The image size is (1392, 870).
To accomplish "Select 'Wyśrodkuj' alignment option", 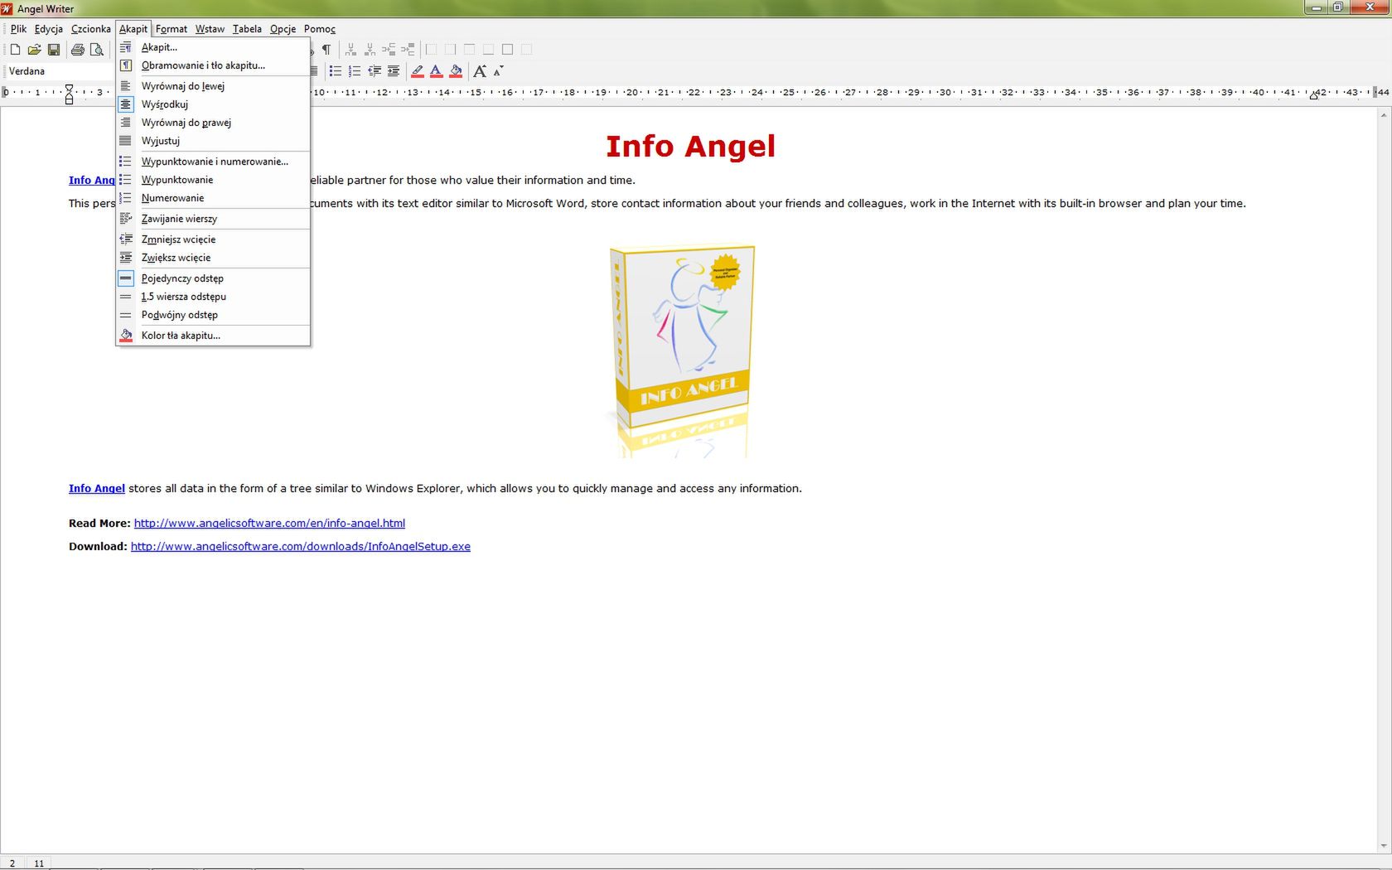I will 213,104.
